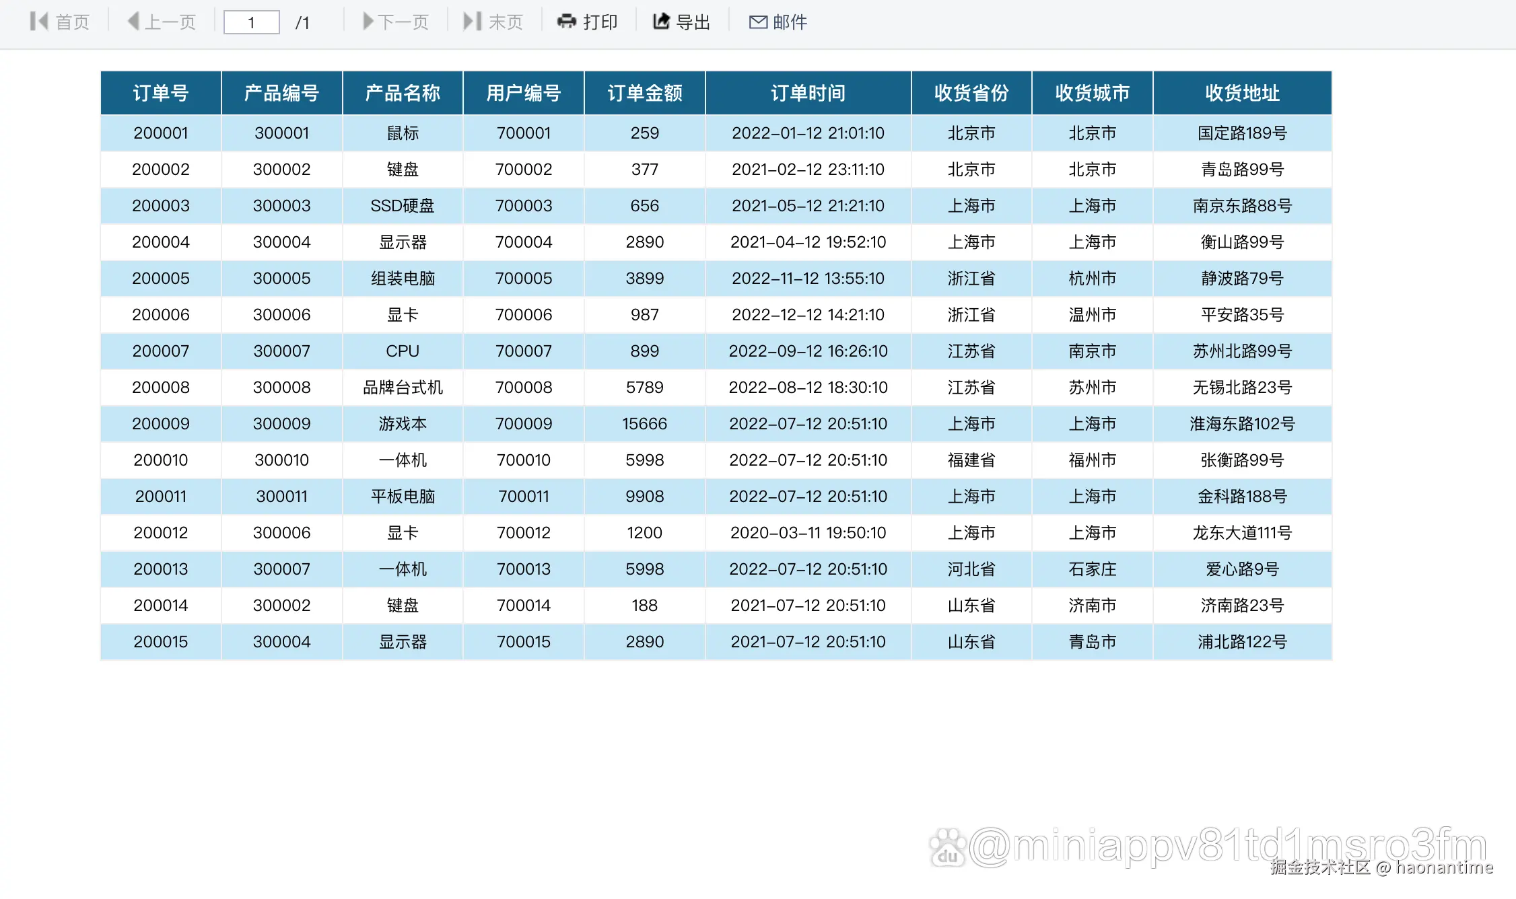
Task: Click the previous page arrow icon
Action: click(133, 22)
